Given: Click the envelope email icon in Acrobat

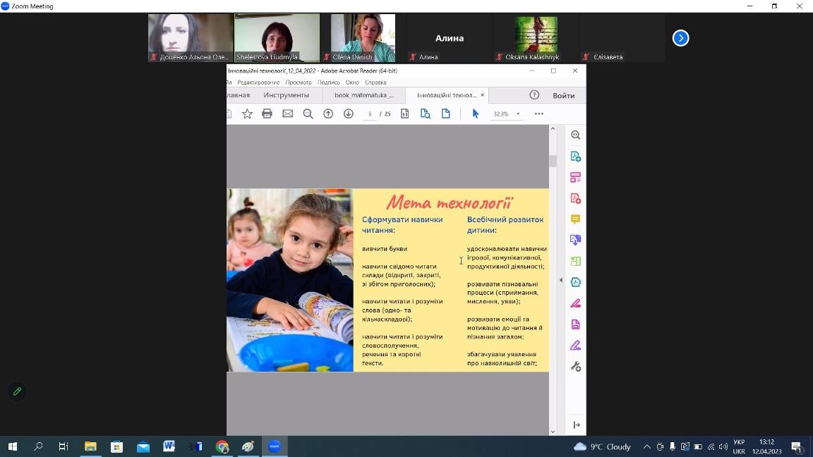Looking at the screenshot, I should click(x=287, y=114).
